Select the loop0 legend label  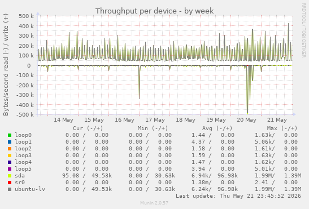23,135
